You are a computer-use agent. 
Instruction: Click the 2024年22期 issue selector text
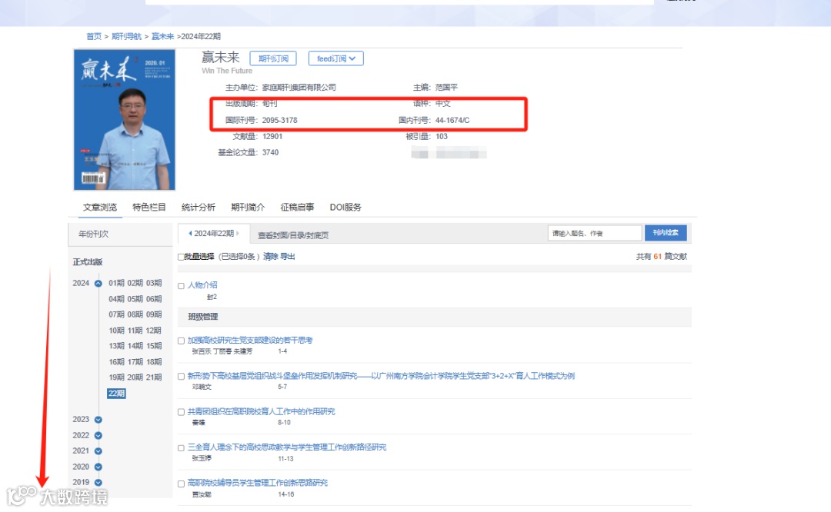[214, 234]
